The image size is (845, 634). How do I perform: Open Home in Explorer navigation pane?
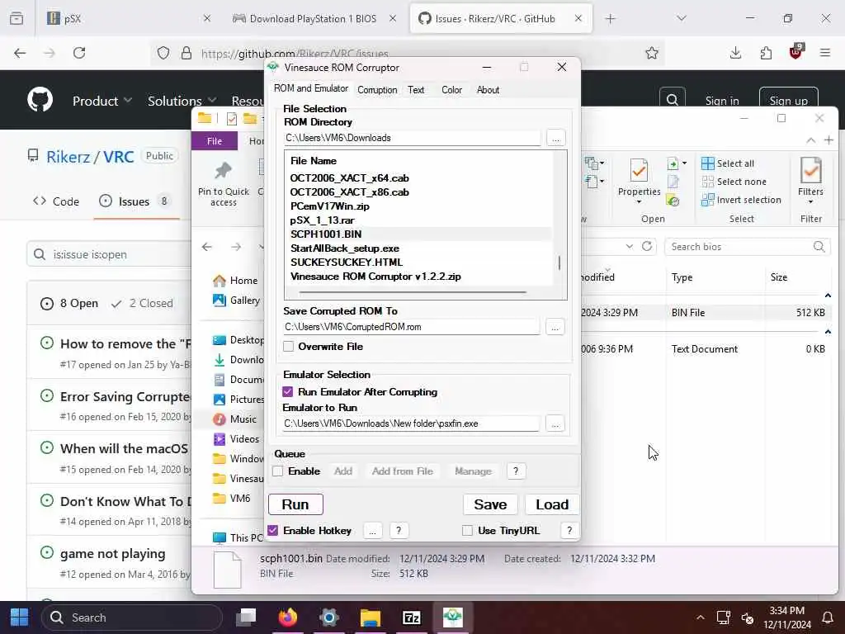235,281
